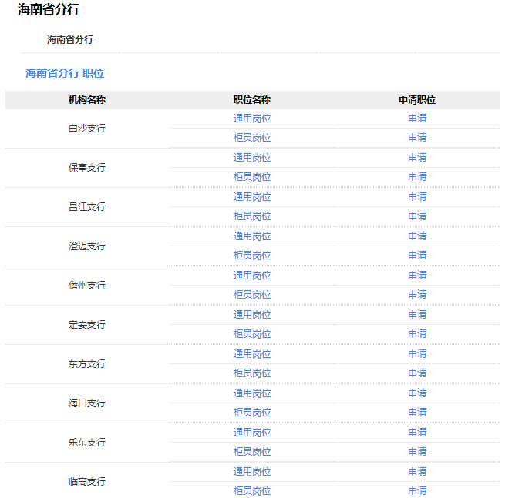The image size is (505, 498).
Task: Apply for 澄迈支行 通用岗位
Action: (x=417, y=236)
